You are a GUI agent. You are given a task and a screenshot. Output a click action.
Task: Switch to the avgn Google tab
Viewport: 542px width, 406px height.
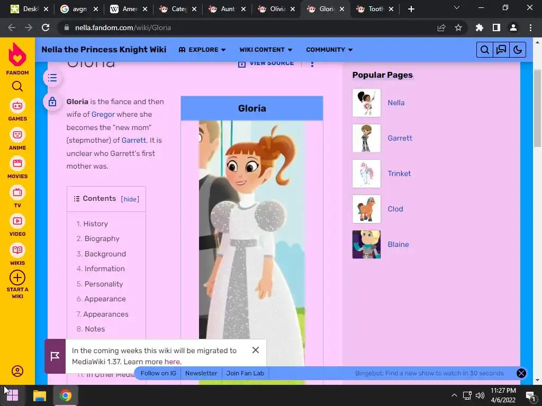click(79, 9)
